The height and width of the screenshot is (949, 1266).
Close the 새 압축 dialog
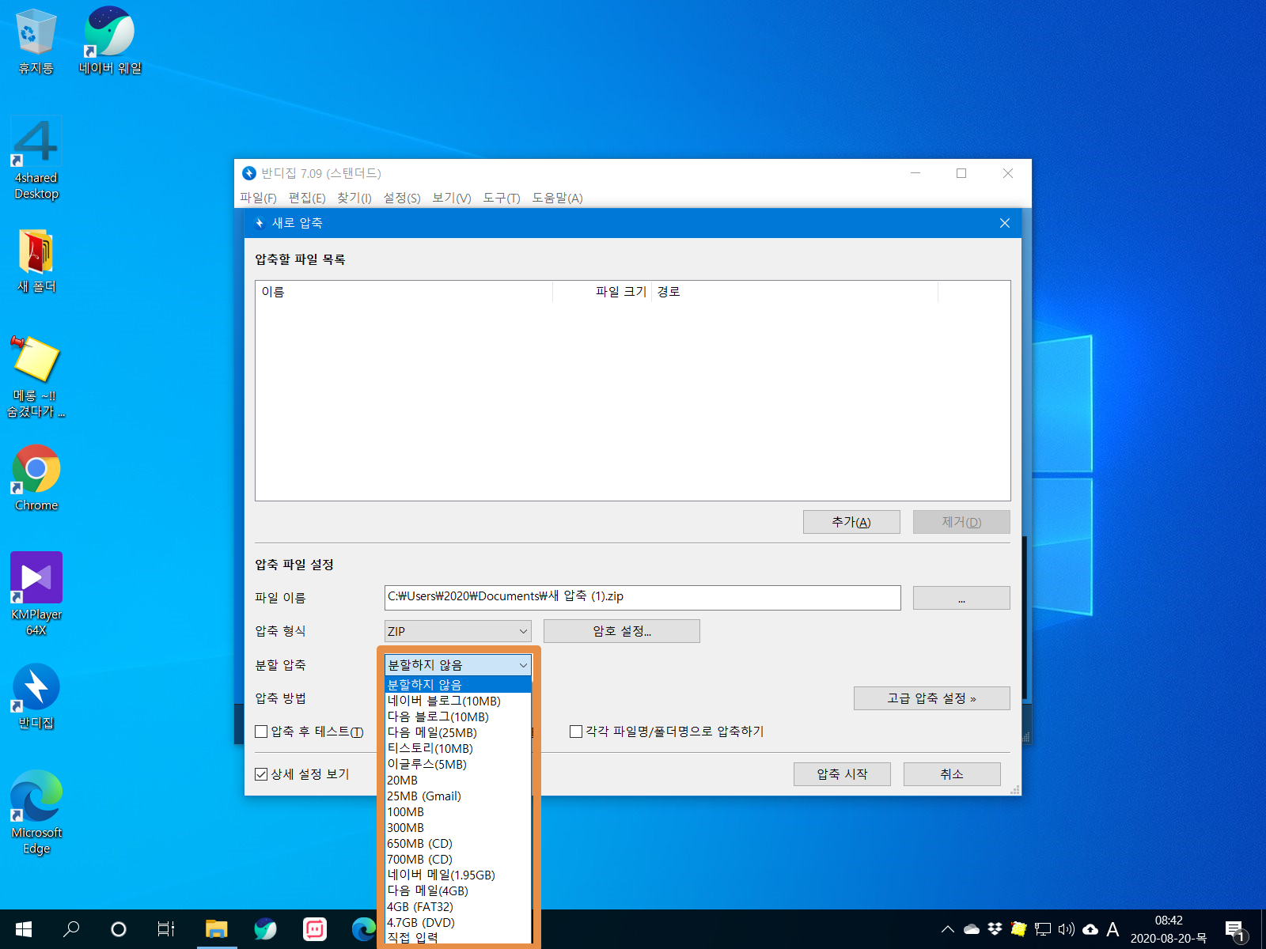coord(1005,223)
